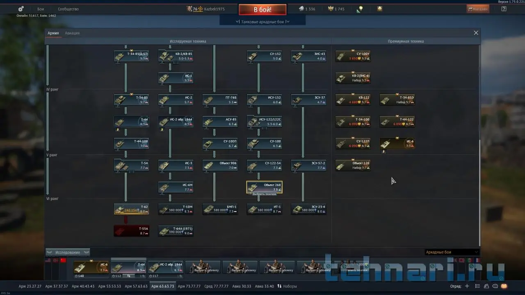Select premium КВ-122 tank
Image resolution: width=525 pixels, height=295 pixels.
tap(353, 100)
